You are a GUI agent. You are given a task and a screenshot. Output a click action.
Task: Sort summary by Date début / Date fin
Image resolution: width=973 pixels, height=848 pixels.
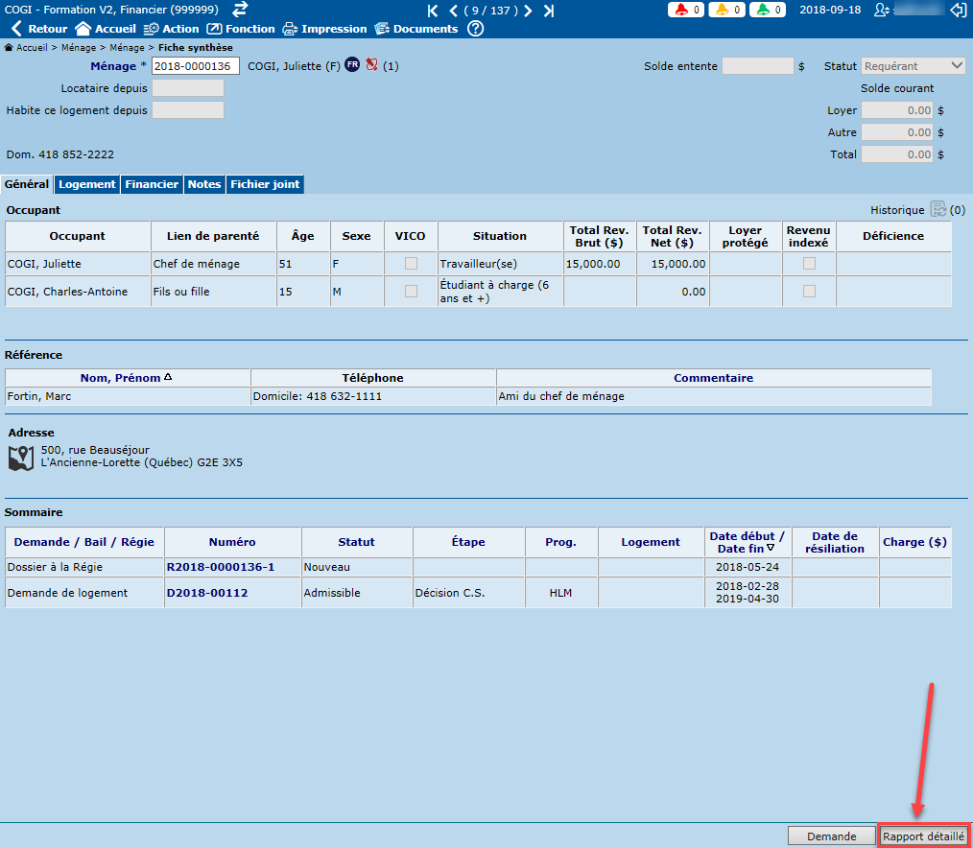(x=747, y=542)
